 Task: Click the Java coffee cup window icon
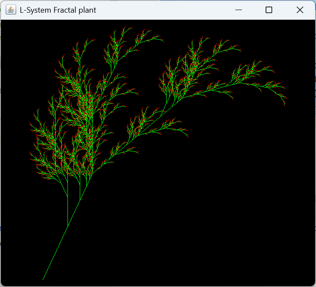point(11,10)
